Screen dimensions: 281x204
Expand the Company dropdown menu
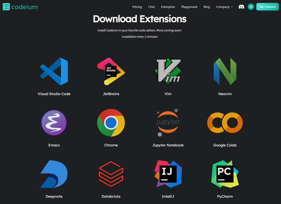224,7
